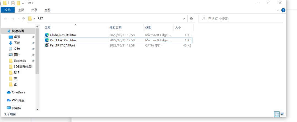Click the CATIA 零件 type cell
297x122 pixels.
coord(153,45)
